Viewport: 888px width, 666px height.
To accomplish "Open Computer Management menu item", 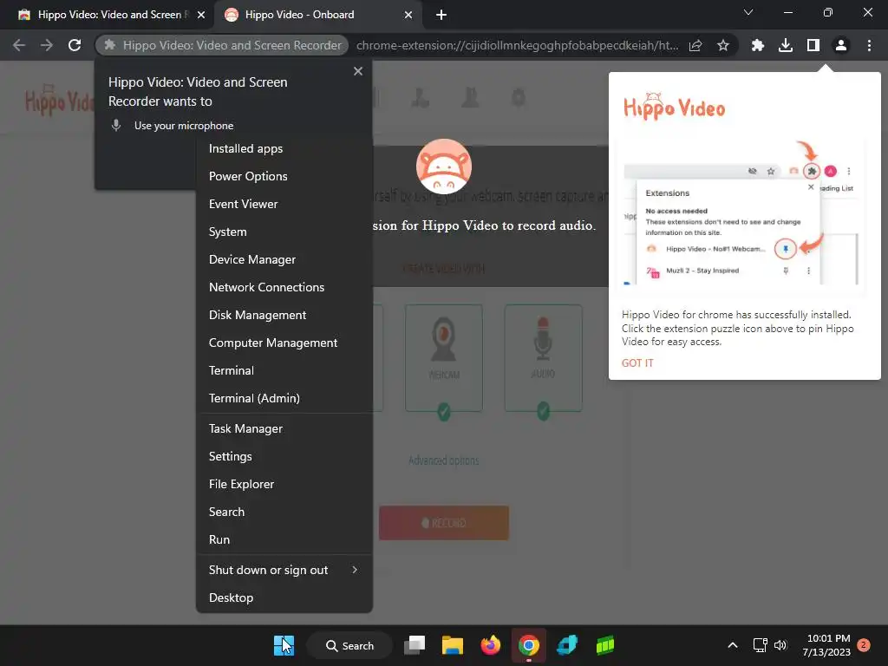I will pos(284,343).
